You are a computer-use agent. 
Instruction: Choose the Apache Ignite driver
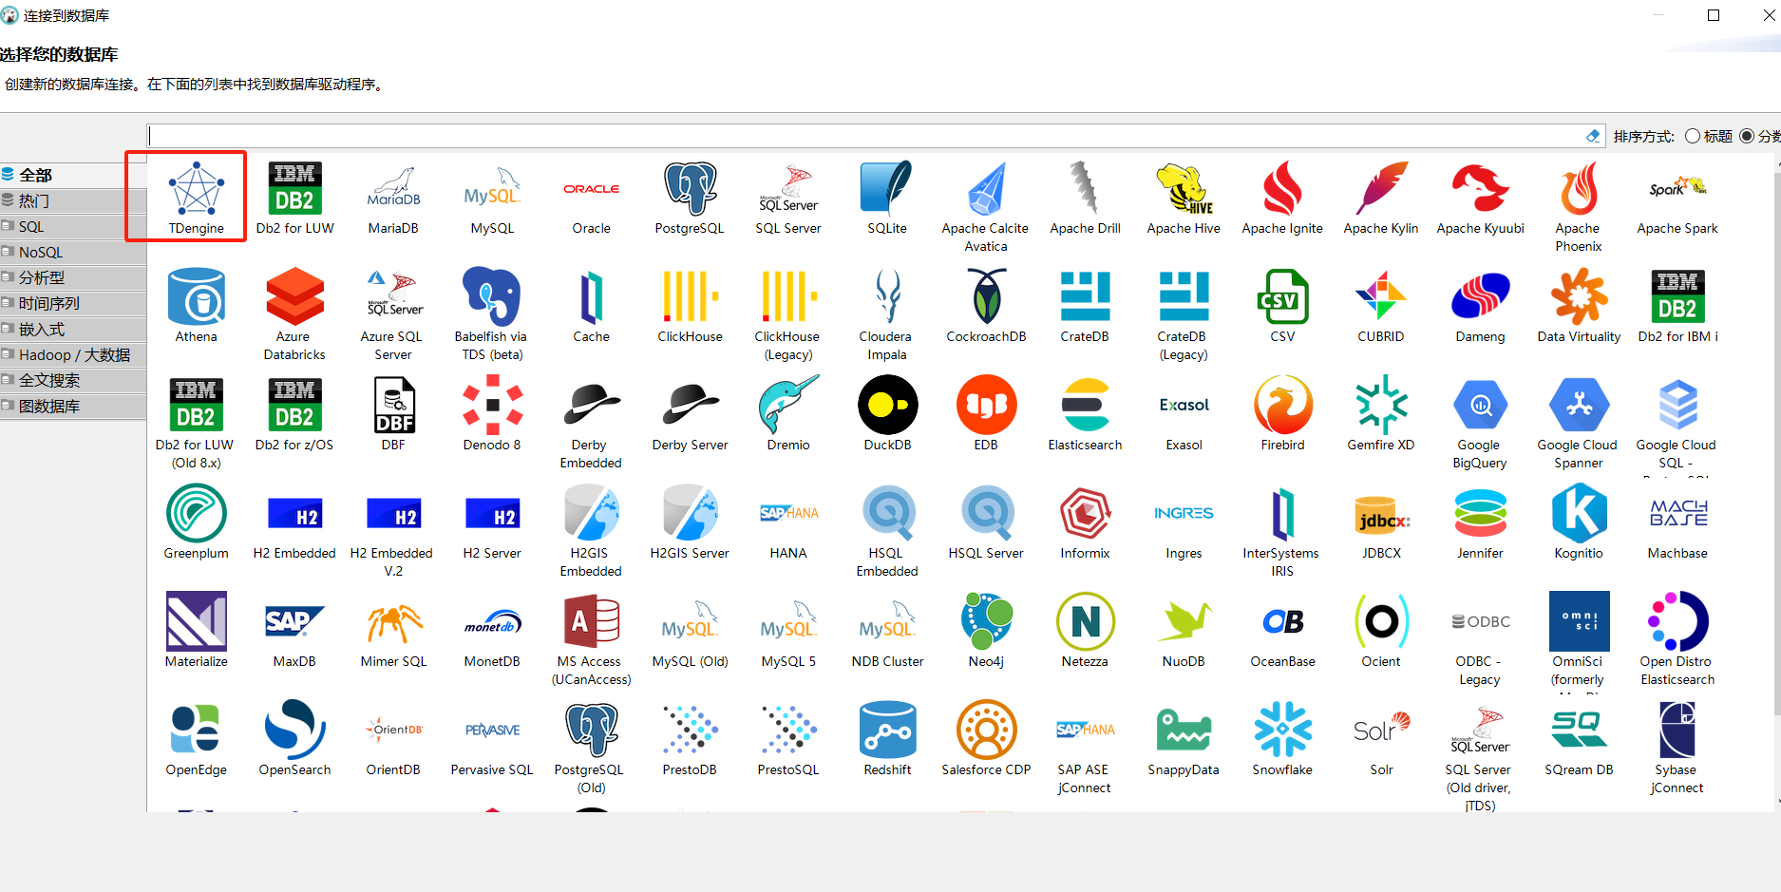pyautogui.click(x=1282, y=198)
